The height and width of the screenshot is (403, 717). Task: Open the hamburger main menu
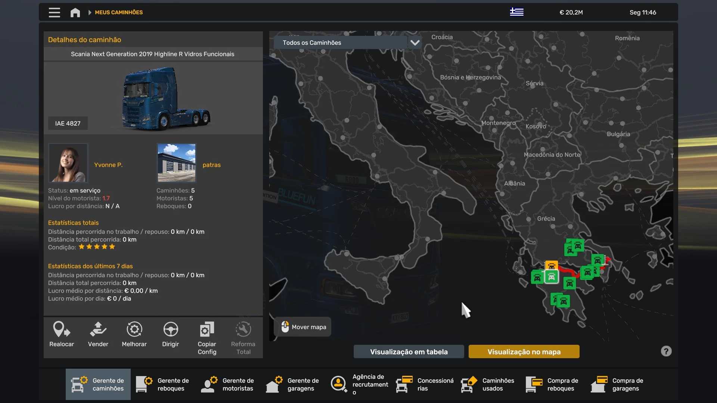(54, 12)
